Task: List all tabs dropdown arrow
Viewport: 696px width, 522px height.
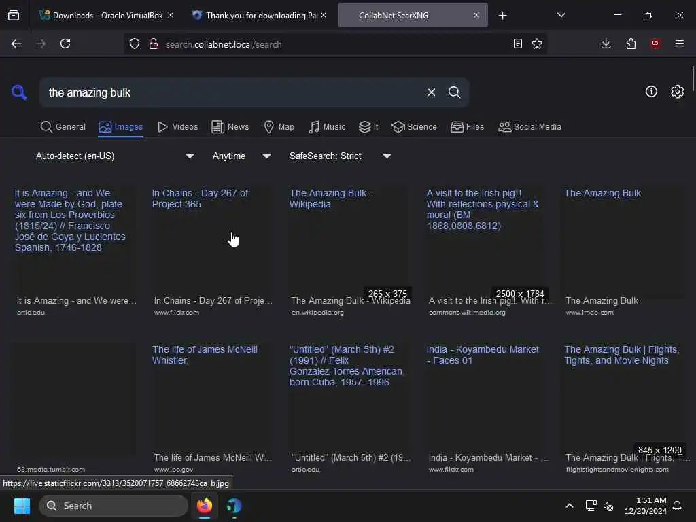Action: click(x=561, y=15)
